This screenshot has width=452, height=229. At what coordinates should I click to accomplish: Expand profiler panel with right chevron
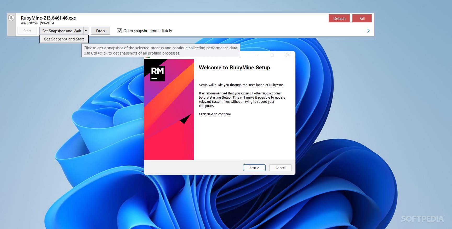tap(368, 31)
